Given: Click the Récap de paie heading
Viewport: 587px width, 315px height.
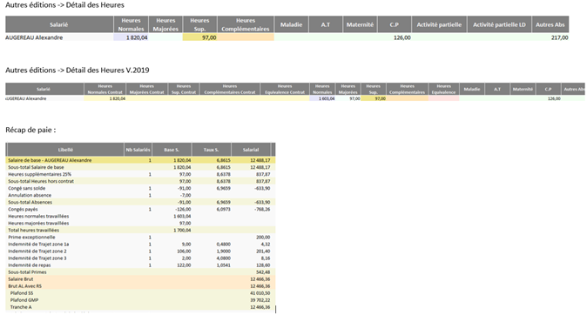Looking at the screenshot, I should point(30,130).
